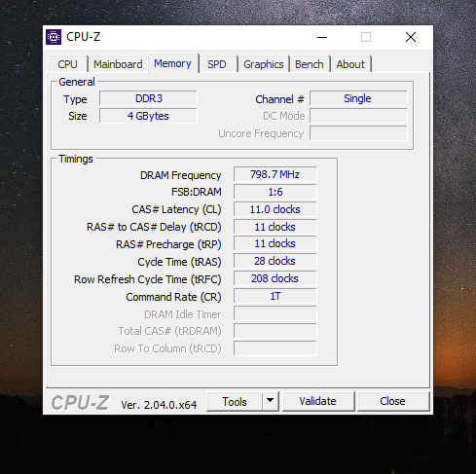Click the DDR3 memory type field
This screenshot has width=476, height=474.
point(148,98)
